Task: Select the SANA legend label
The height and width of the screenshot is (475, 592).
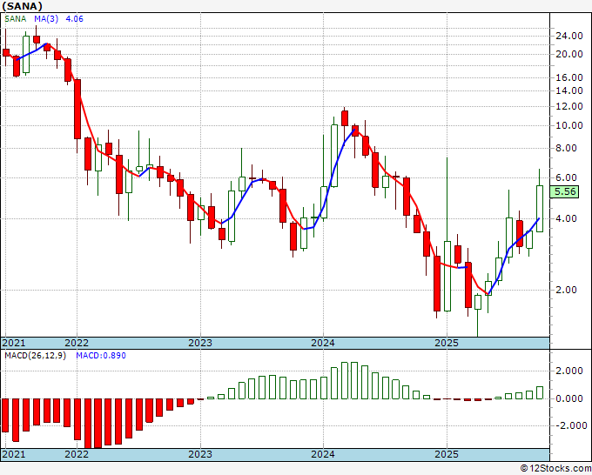Action: coord(16,19)
